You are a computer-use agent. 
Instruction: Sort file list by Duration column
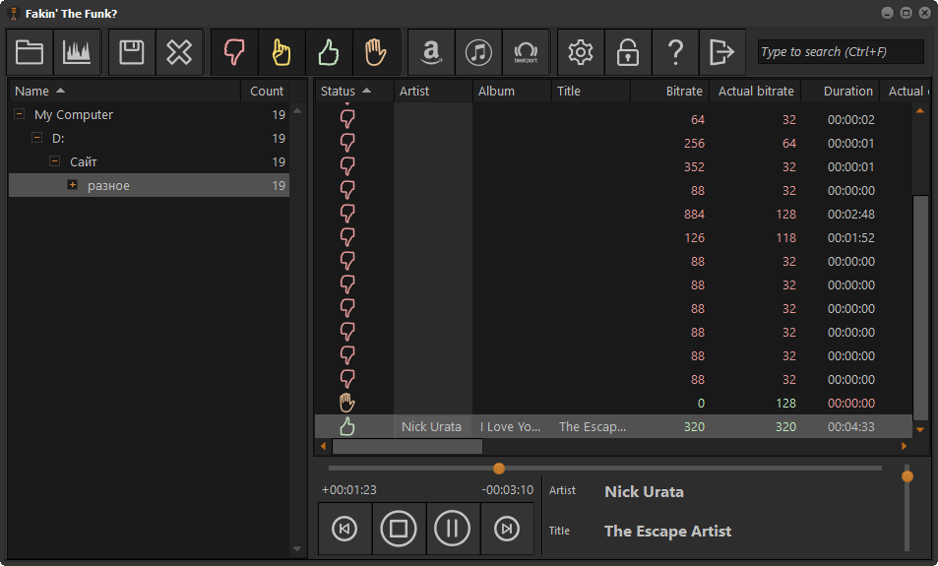point(841,91)
